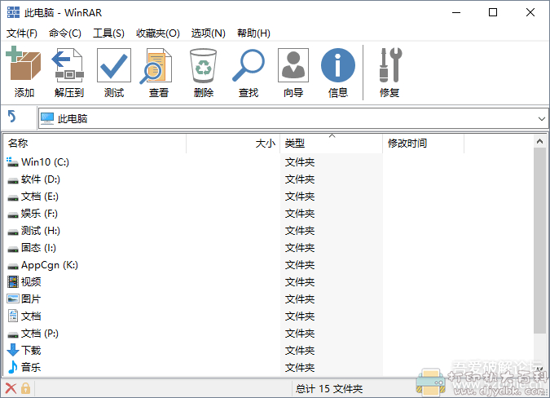Click the scrollbar up arrow
Image resolution: width=550 pixels, height=398 pixels.
540,141
